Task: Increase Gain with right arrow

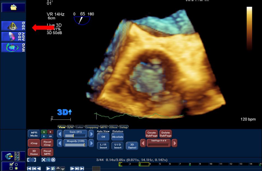Action: click(91, 134)
